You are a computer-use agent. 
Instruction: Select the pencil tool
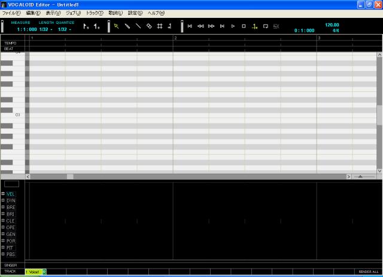pos(127,26)
